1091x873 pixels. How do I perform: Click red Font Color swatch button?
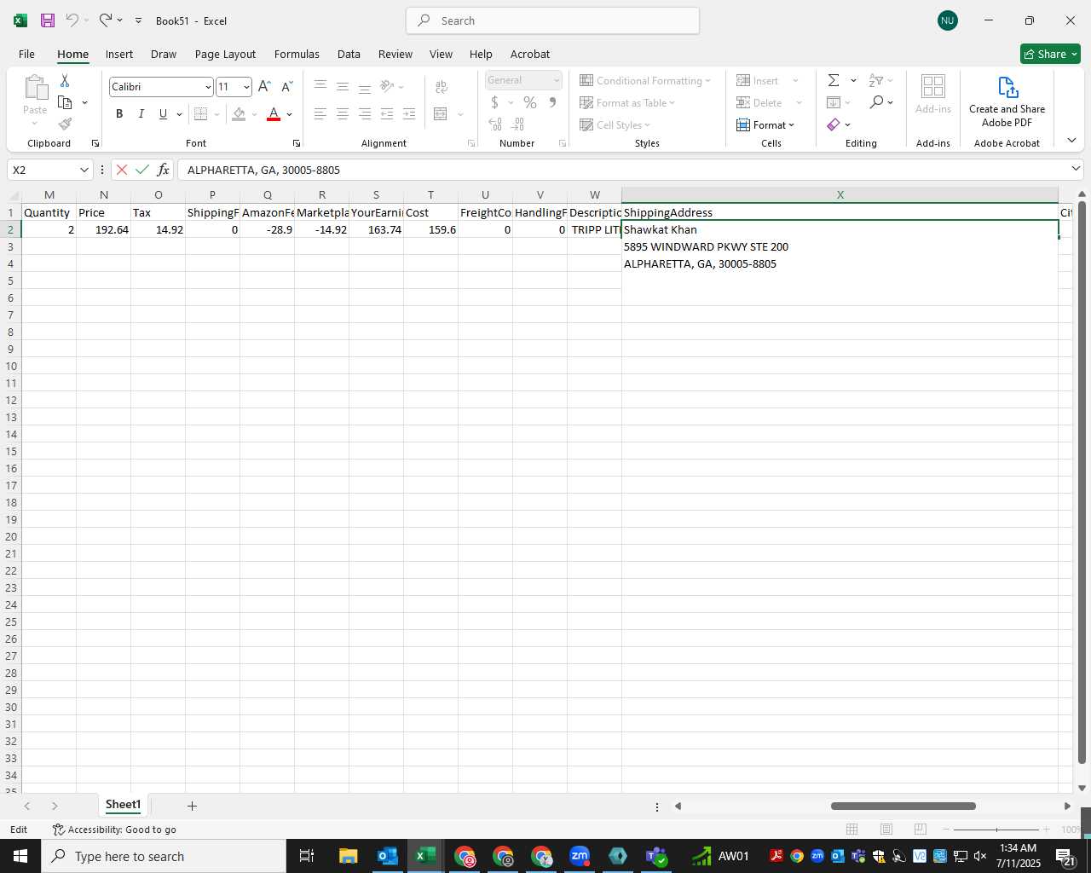274,113
